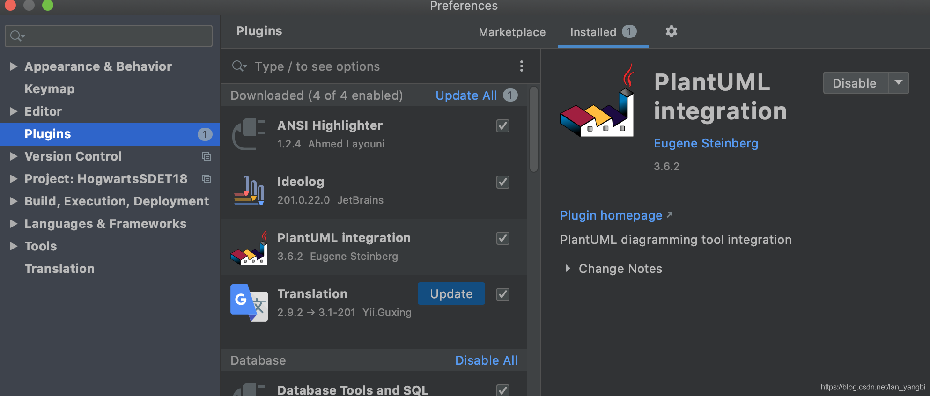Viewport: 930px width, 396px height.
Task: Click the Project HogwartsSDET18 copy icon
Action: pos(206,179)
